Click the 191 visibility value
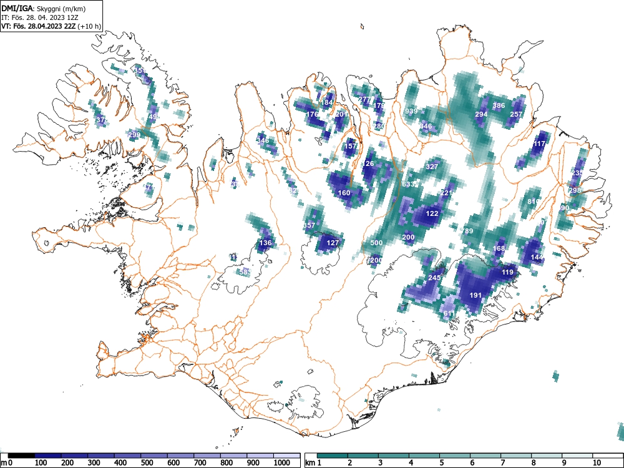624x468 pixels. (475, 295)
